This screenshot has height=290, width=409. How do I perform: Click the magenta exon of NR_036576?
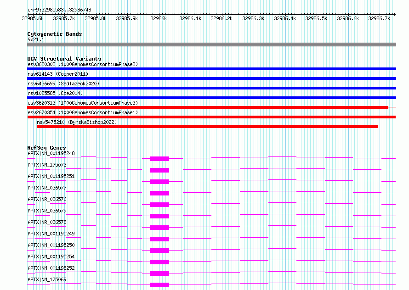[159, 205]
